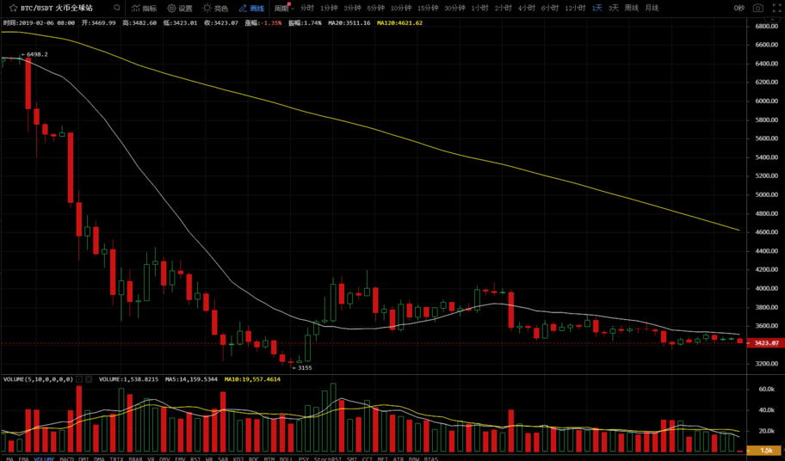Open the 指标 indicators chart icon

click(x=144, y=8)
